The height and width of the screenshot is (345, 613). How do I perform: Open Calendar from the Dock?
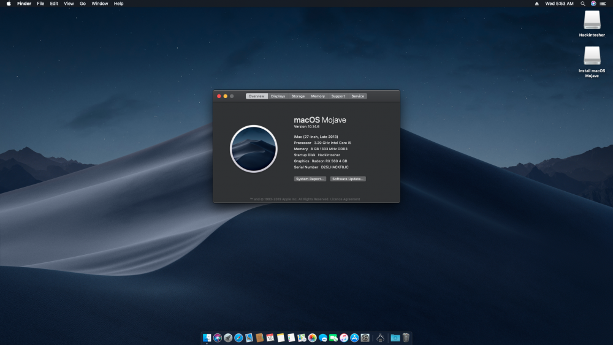tap(270, 338)
